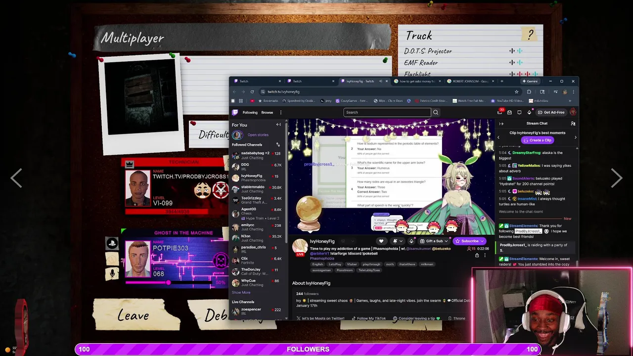Click the D.O.T.S. Projector item in Truck list

coord(428,51)
